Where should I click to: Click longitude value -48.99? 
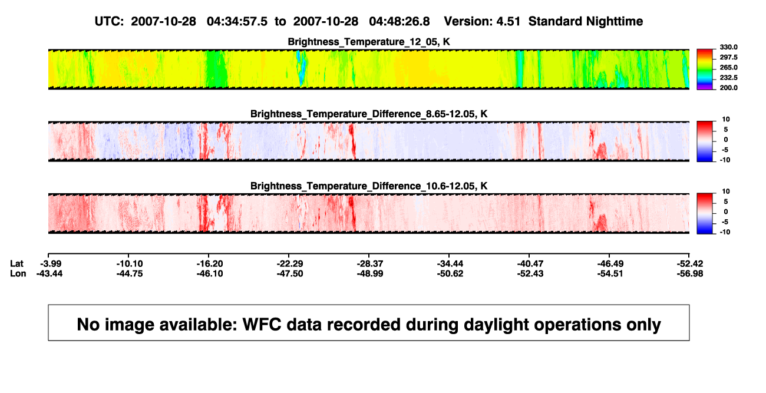(x=370, y=273)
